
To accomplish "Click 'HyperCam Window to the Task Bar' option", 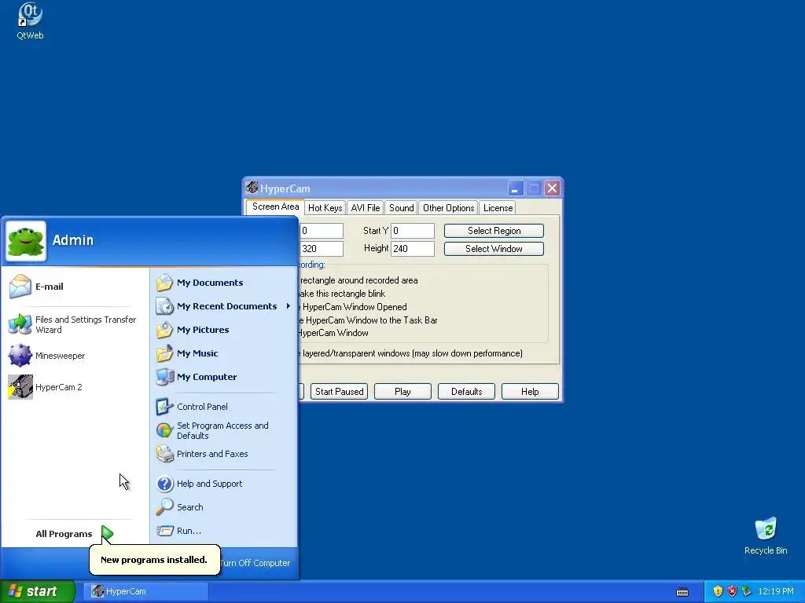I will pos(372,320).
